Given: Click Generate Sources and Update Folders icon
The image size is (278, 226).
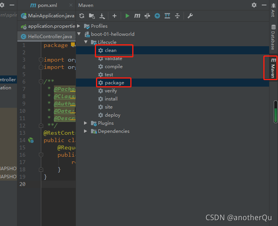Looking at the screenshot, I should [92, 16].
